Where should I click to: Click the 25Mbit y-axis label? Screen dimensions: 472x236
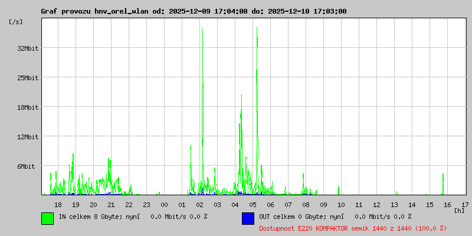28,78
